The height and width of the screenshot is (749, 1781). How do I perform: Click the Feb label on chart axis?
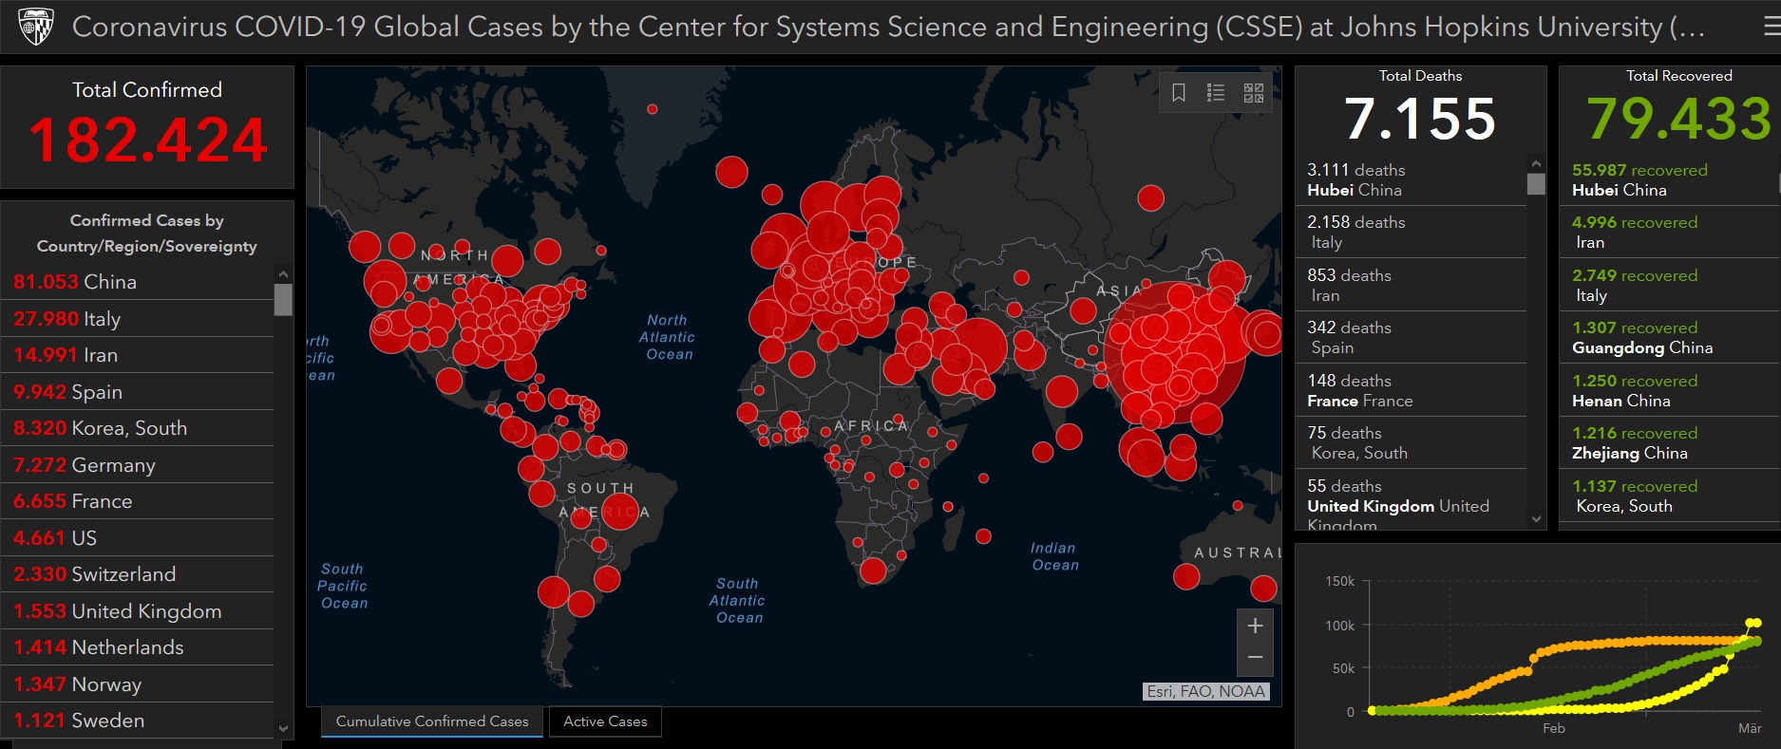coord(1553,728)
